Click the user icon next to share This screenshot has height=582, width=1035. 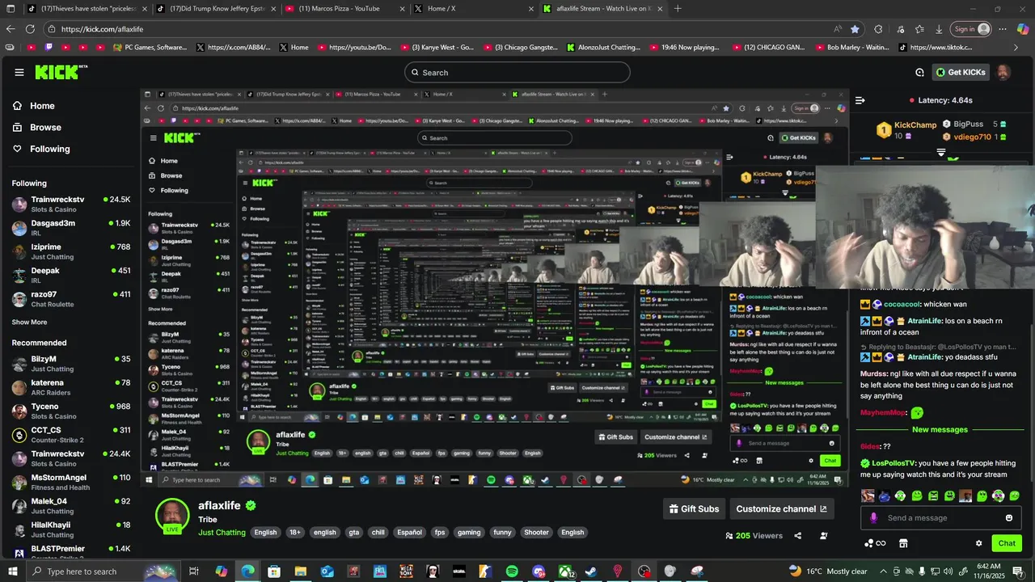pyautogui.click(x=824, y=536)
